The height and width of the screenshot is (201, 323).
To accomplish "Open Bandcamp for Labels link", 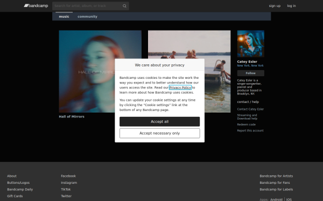I will click(x=276, y=190).
